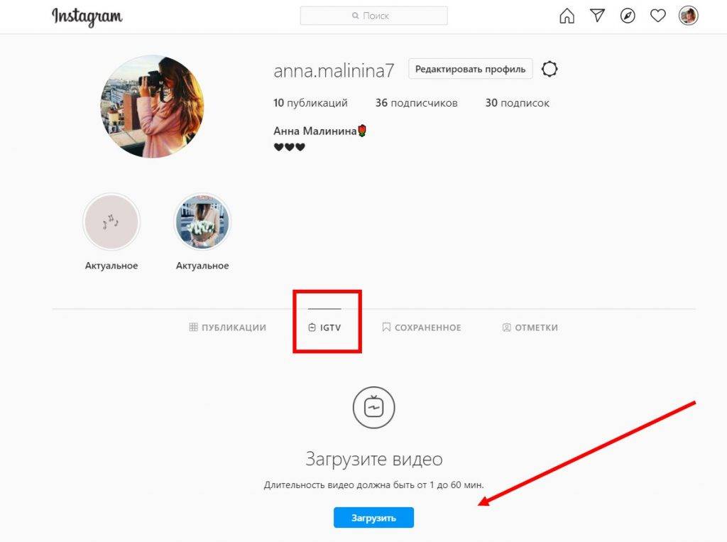Click the name Анна Малинина
The image size is (727, 542).
[x=315, y=131]
